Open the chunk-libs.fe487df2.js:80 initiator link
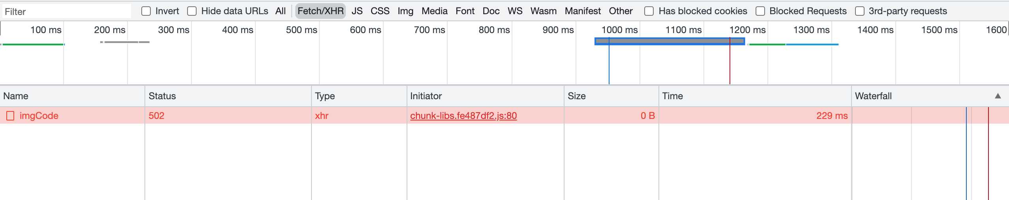This screenshot has width=1009, height=200. [463, 116]
